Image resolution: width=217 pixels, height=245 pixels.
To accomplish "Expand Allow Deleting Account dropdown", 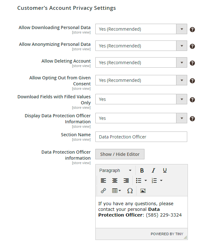I will coord(141,63).
